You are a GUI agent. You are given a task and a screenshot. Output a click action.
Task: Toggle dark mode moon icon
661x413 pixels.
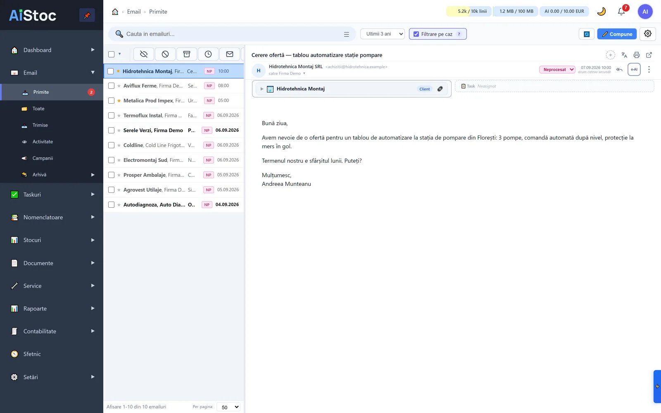point(602,12)
